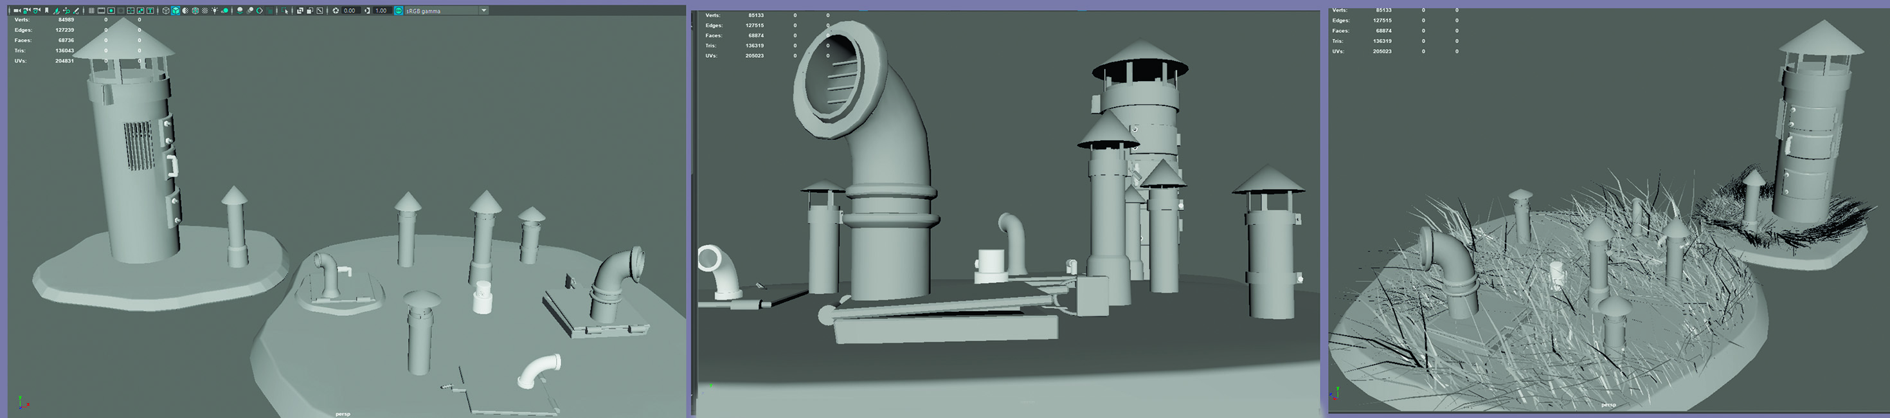Toggle use all lights bulb icon
Screen dimensions: 1890x418
point(215,11)
